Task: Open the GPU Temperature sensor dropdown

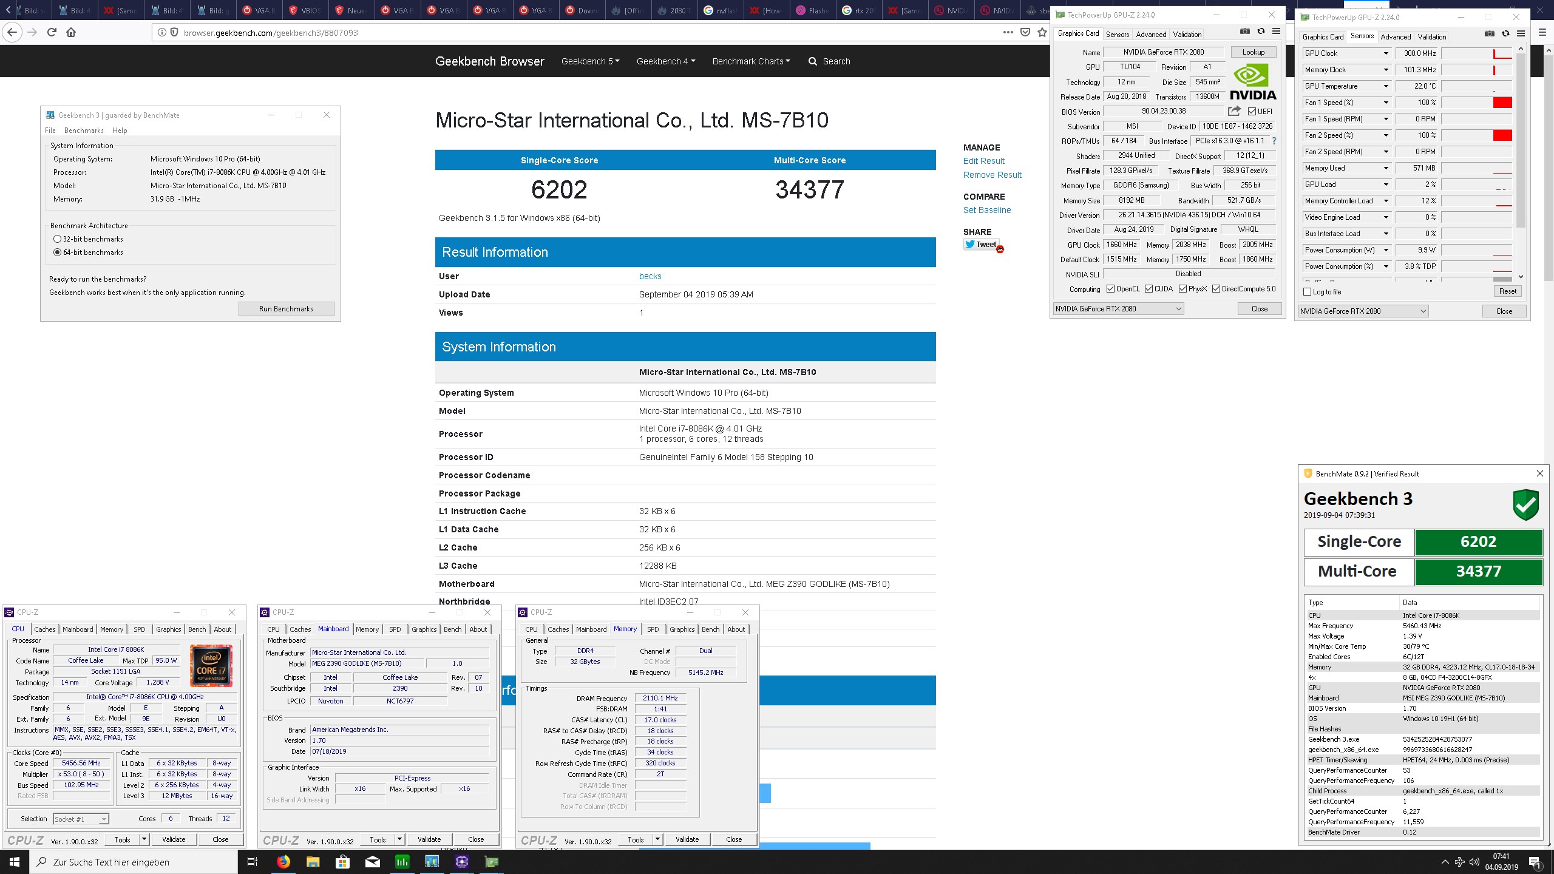Action: click(x=1386, y=86)
